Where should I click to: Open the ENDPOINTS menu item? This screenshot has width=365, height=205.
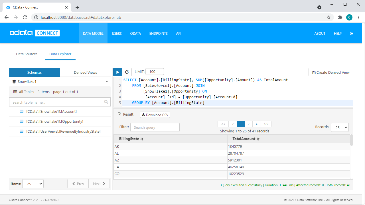pyautogui.click(x=158, y=33)
